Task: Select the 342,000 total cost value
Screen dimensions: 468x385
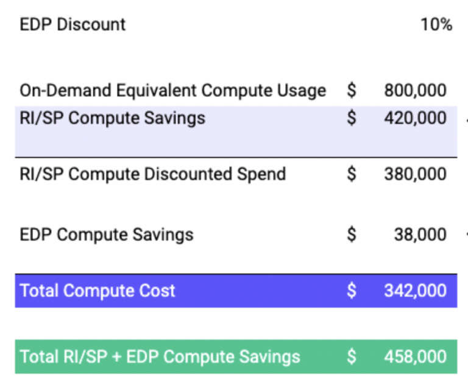Action: (415, 291)
